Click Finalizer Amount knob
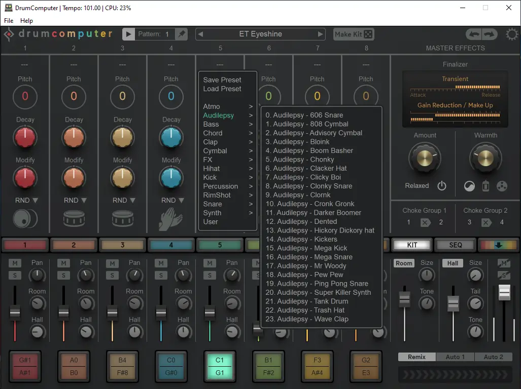This screenshot has width=521, height=389. 425,158
